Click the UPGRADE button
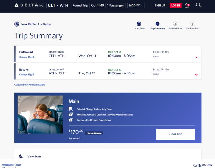The height and width of the screenshot is (168, 215). pyautogui.click(x=176, y=134)
